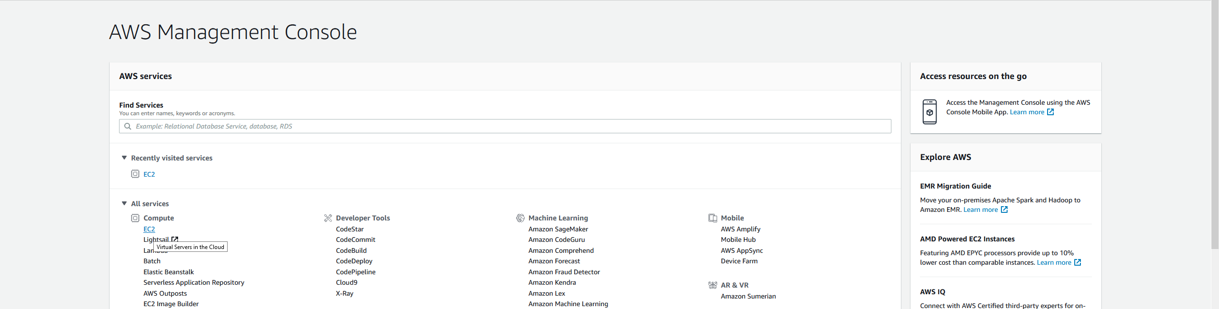Viewport: 1219px width, 309px height.
Task: Click the EC2 icon under Recently visited
Action: 135,174
